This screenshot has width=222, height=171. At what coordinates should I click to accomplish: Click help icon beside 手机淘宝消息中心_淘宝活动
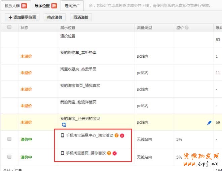(116, 135)
